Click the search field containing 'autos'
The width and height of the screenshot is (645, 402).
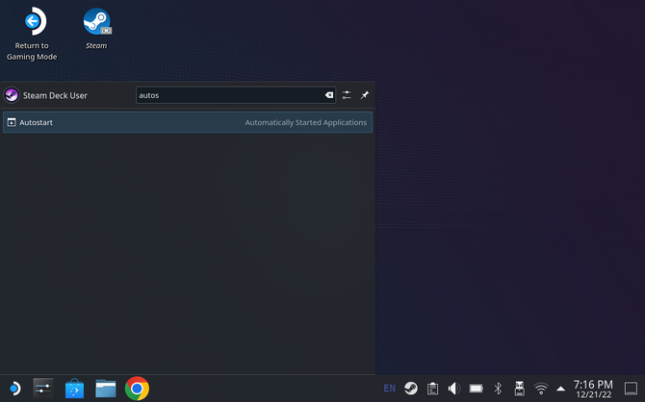[236, 95]
